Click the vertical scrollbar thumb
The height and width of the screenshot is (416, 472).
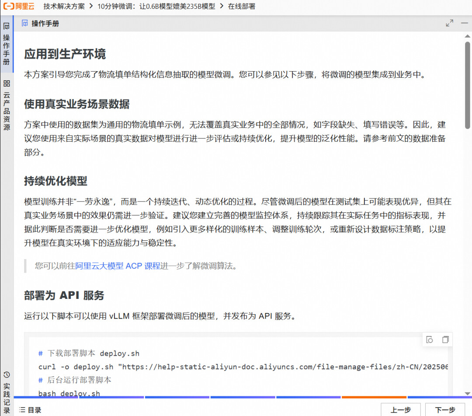click(467, 86)
